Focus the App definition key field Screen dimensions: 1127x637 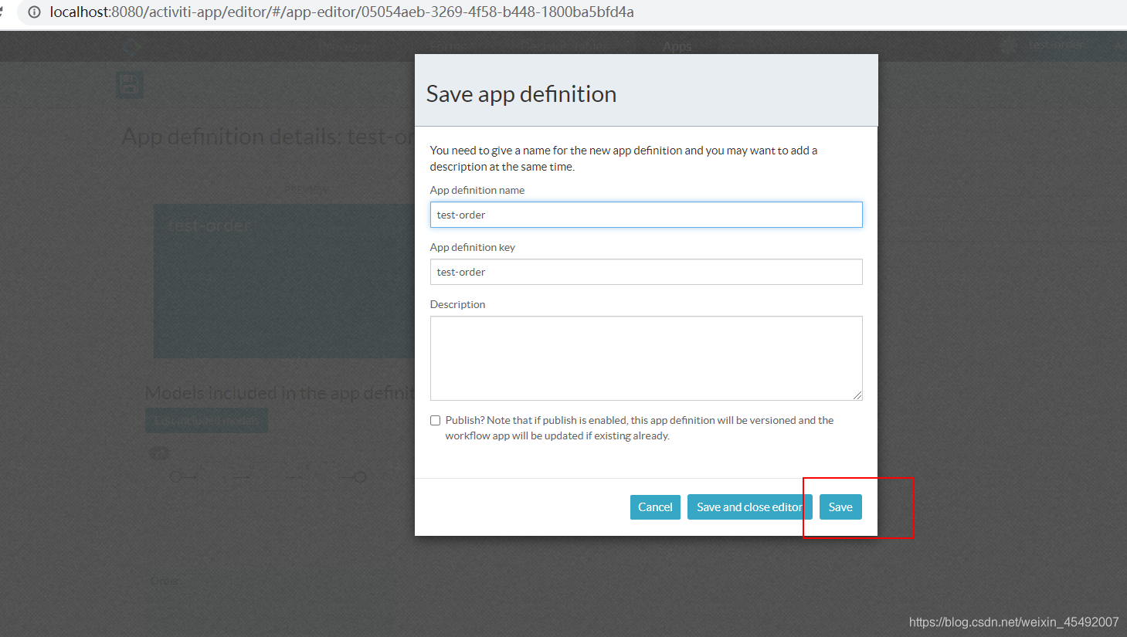pos(646,272)
